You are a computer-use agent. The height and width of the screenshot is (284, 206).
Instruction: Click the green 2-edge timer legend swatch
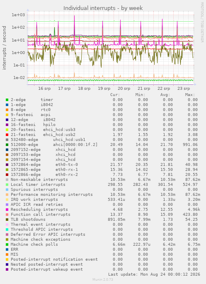coord(7,100)
